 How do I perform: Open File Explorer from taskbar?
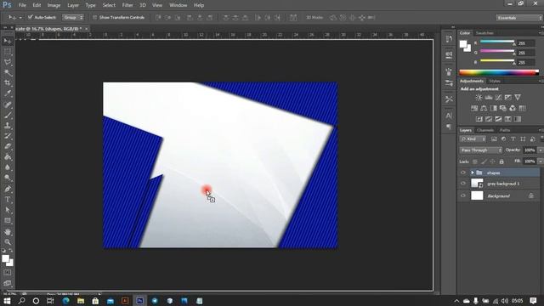pyautogui.click(x=81, y=301)
